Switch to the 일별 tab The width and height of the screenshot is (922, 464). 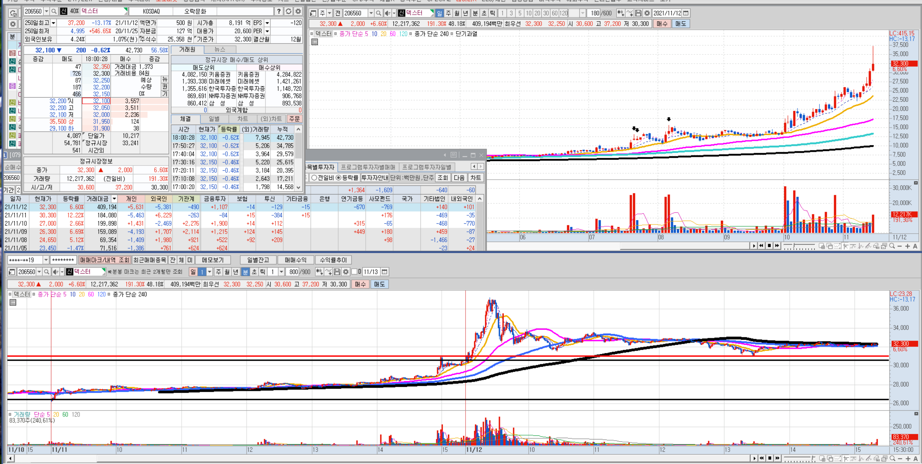pyautogui.click(x=214, y=119)
